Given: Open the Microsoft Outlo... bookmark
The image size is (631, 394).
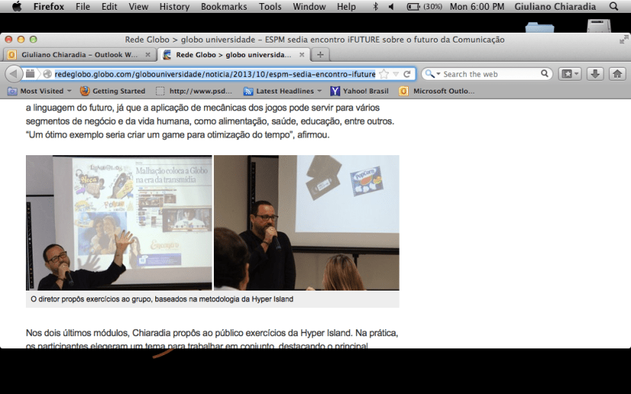Looking at the screenshot, I should point(437,91).
